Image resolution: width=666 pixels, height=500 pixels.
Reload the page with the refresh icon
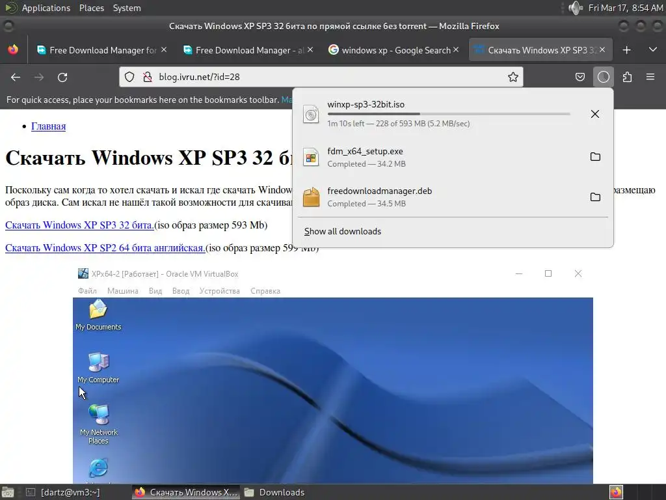coord(62,77)
